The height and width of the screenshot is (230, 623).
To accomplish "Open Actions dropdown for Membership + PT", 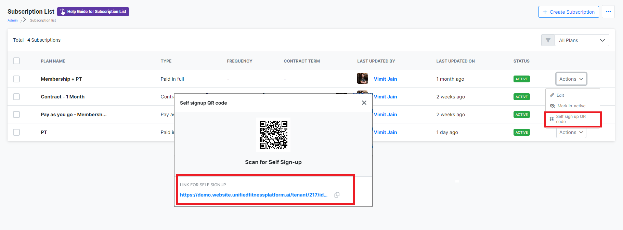I will pos(571,79).
